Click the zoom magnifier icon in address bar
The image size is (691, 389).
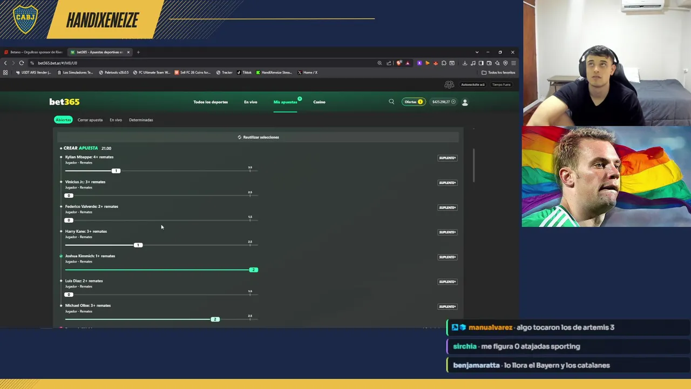380,63
